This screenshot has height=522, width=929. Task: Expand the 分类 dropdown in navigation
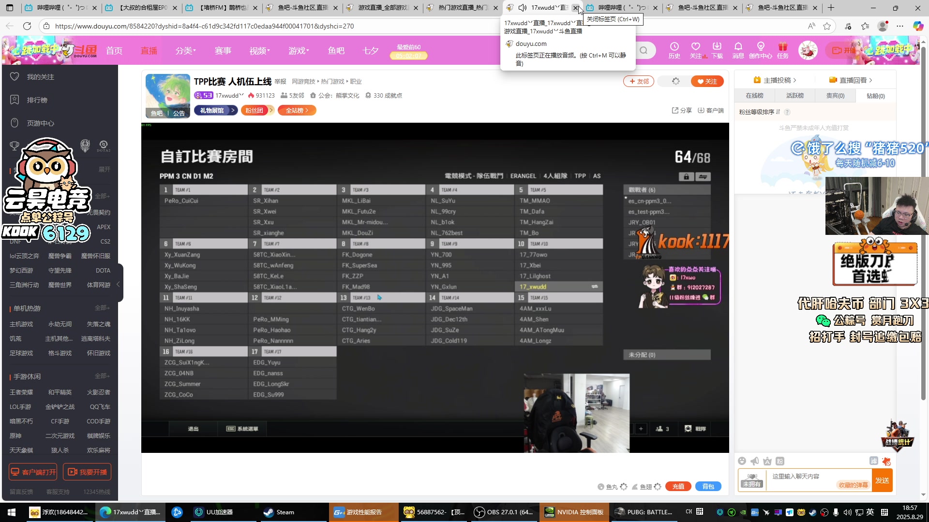(x=186, y=51)
